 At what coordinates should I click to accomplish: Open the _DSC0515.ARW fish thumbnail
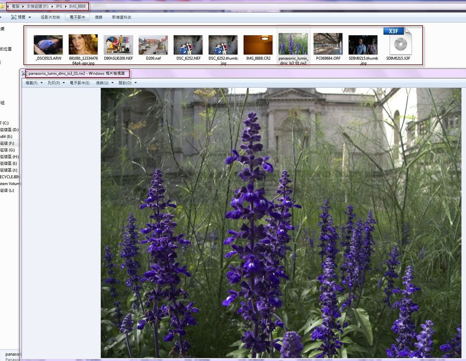tap(48, 45)
